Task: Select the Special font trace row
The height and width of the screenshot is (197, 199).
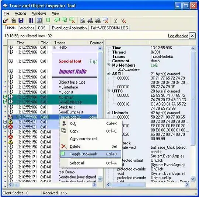Action: pos(53,61)
